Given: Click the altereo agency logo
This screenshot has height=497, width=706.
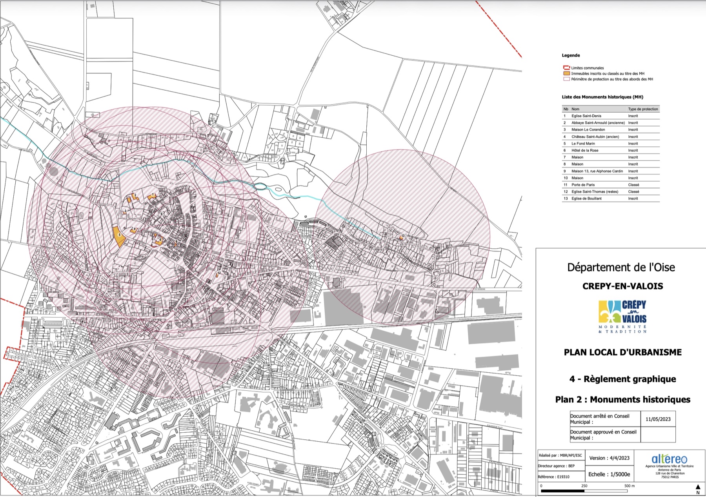Looking at the screenshot, I should click(669, 459).
